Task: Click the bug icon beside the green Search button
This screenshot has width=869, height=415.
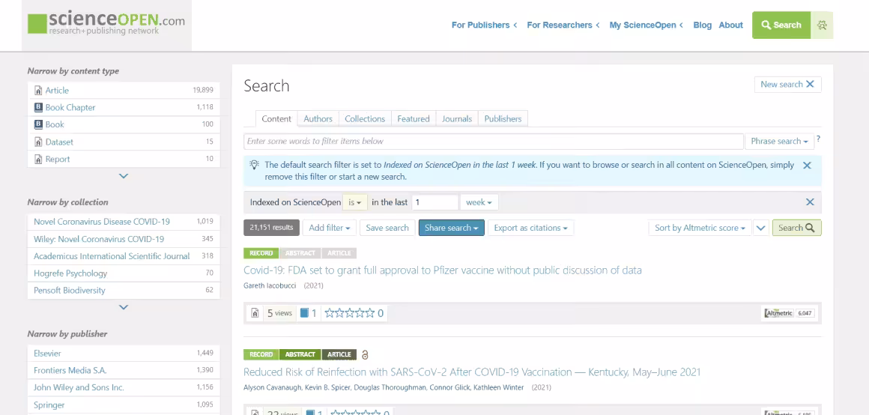Action: [x=822, y=25]
